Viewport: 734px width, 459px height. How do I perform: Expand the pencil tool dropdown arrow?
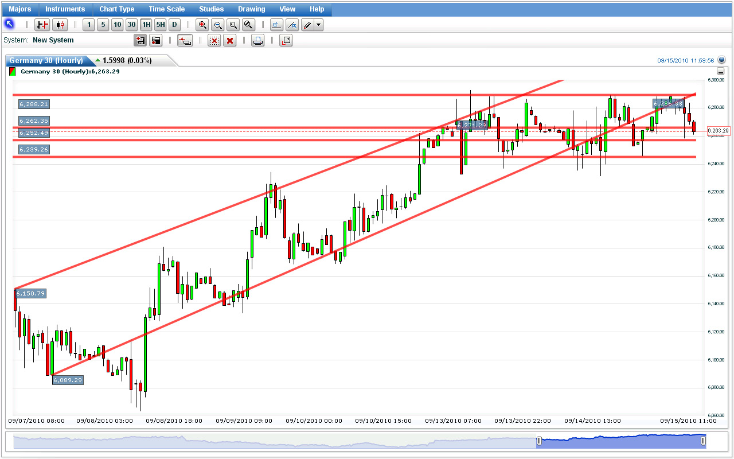[x=319, y=25]
